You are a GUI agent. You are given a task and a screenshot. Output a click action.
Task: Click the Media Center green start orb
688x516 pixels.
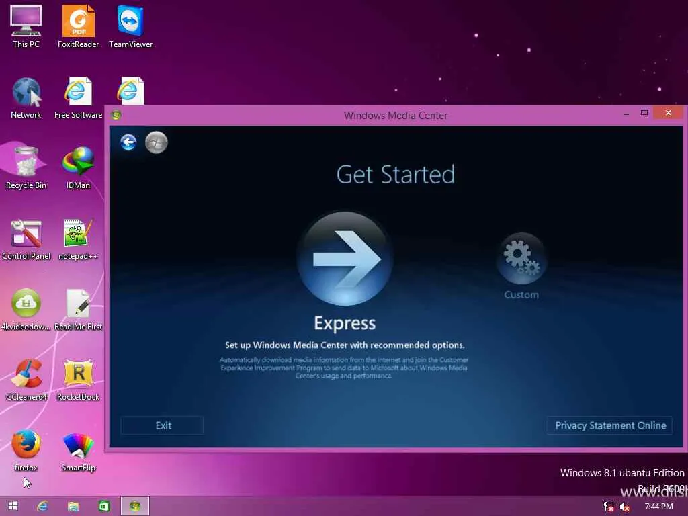pyautogui.click(x=156, y=142)
